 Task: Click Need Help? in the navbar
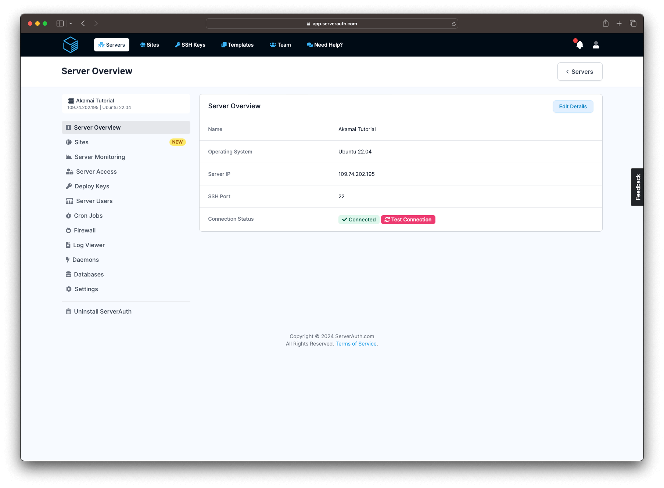coord(325,45)
